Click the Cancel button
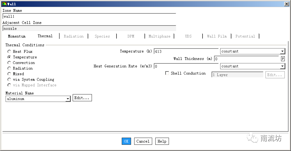This screenshot has width=291, height=151. (x=143, y=141)
